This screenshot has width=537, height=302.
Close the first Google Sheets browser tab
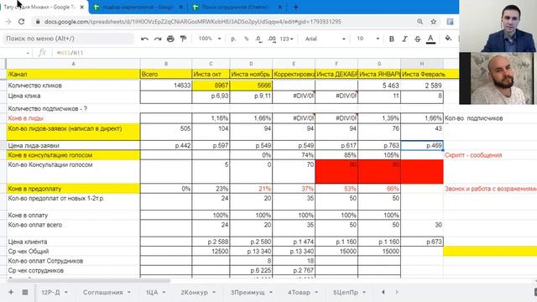[x=82, y=7]
